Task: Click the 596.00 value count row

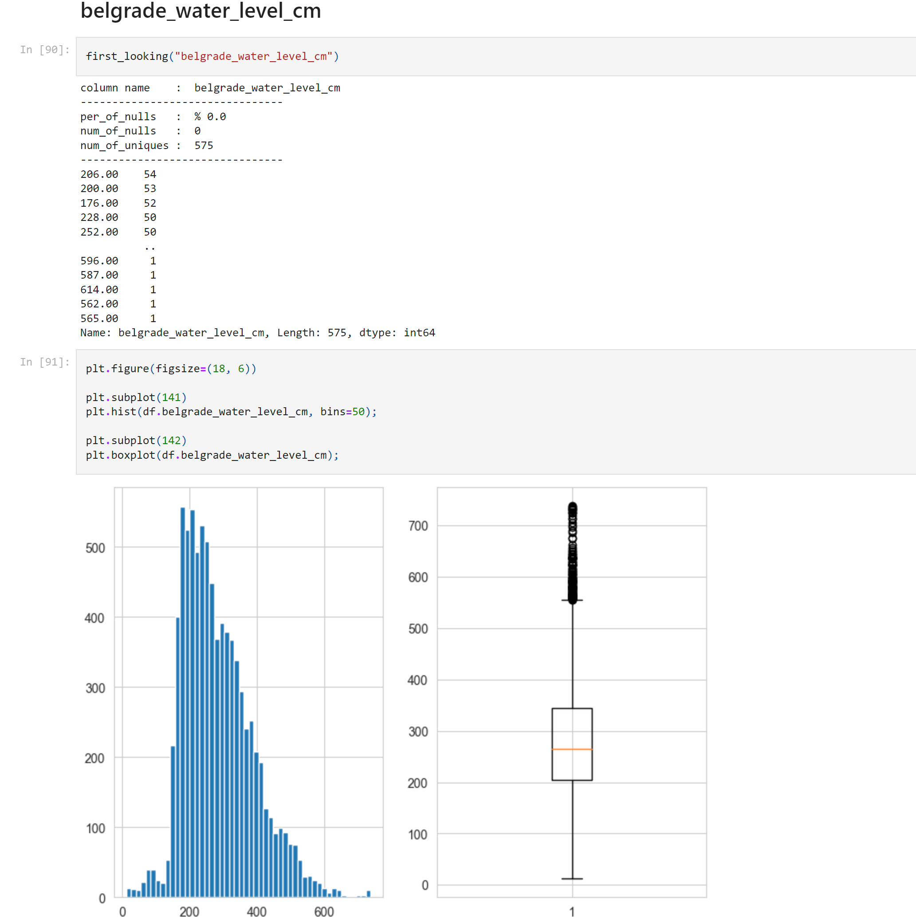Action: point(118,260)
